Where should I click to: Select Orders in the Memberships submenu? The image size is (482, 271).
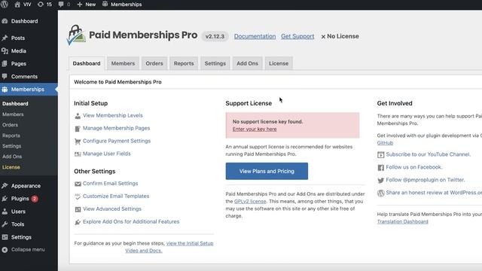pos(10,125)
